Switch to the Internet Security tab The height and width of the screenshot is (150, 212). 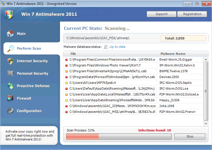(x=32, y=61)
